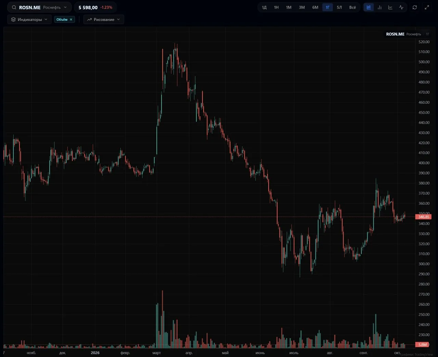This screenshot has height=357, width=438.
Task: Toggle the 6М timeframe option
Action: pos(315,7)
